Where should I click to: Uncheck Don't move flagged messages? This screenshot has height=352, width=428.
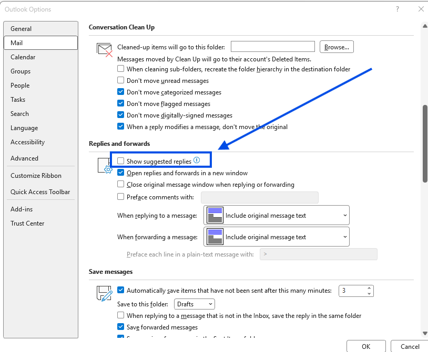tap(120, 103)
